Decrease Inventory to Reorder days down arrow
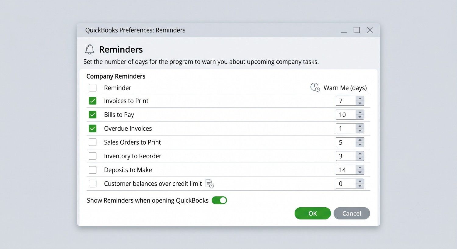 360,158
